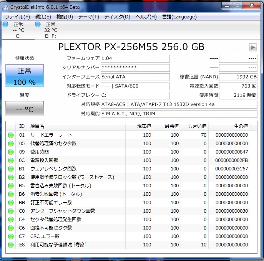Select the 電源投入回数 row in attribute table
Viewport: 264px width, 261px height.
128,160
